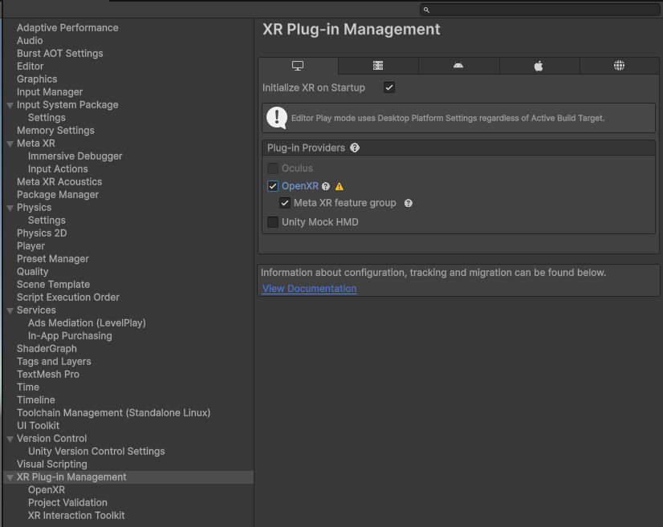Open Adaptive Performance settings

(67, 28)
